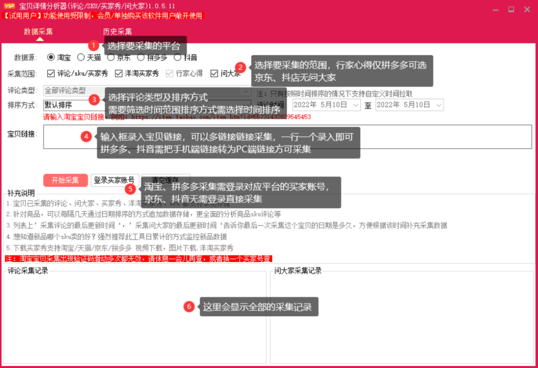538x368 pixels.
Task: Open the start date picker dropdown
Action: (356, 105)
